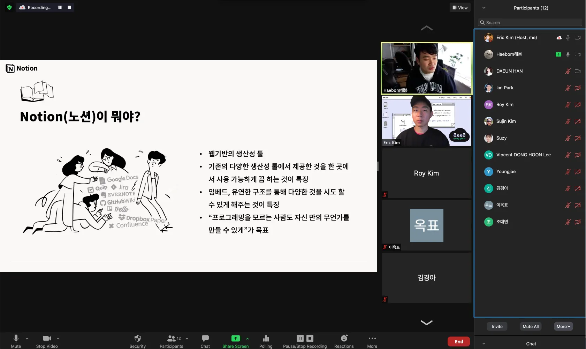Click 이옥표's disabled camera icon in list
Viewport: 586px width, 349px height.
tap(578, 205)
